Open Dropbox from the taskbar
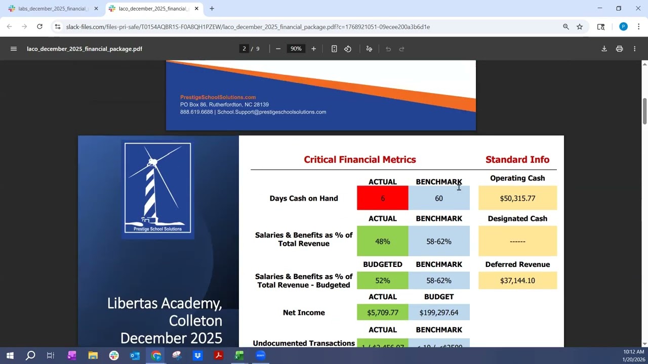The width and height of the screenshot is (648, 364). [197, 355]
